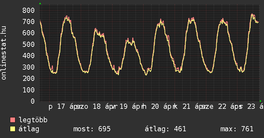Click the 'most: 695' statistic
Viewport: 264px width, 138px height.
[x=92, y=129]
